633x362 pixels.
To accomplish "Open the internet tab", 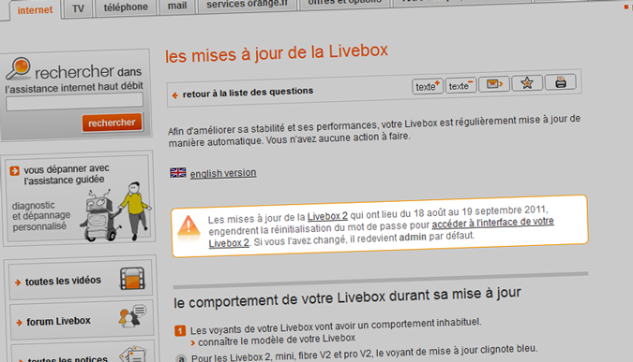I will click(x=35, y=9).
